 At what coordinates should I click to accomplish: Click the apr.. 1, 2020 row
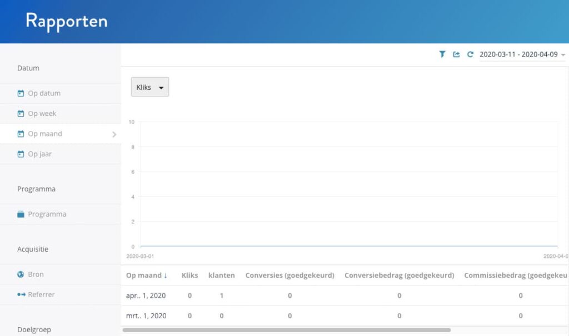point(146,296)
